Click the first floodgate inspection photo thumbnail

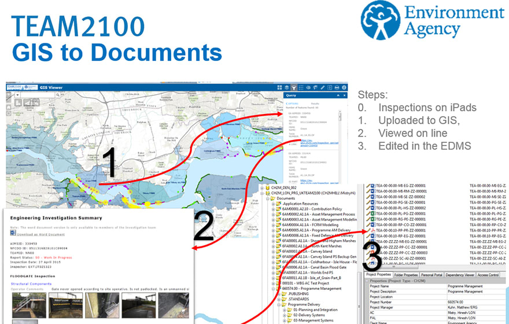pyautogui.click(x=28, y=306)
